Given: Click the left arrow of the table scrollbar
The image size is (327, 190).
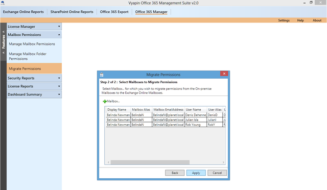Looking at the screenshot, I should [x=108, y=162].
